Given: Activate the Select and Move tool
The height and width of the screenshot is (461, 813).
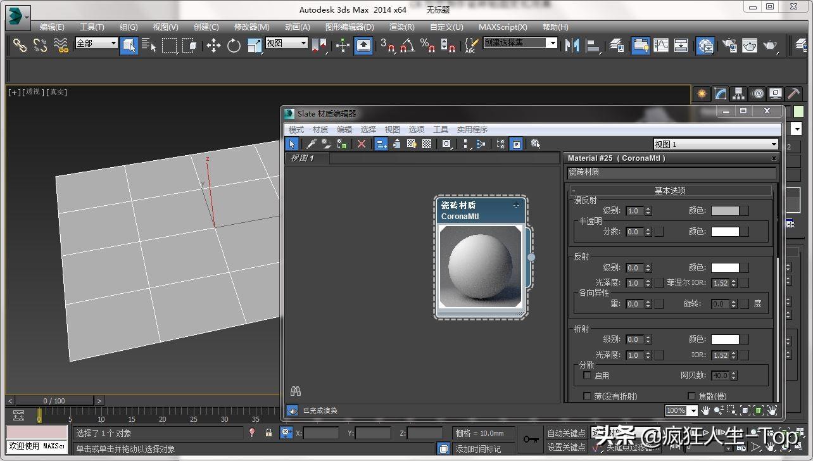Looking at the screenshot, I should click(x=213, y=46).
